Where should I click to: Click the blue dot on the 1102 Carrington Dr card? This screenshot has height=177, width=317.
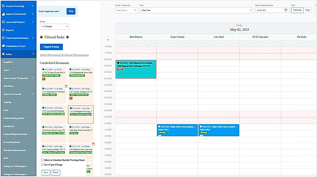coord(71,108)
